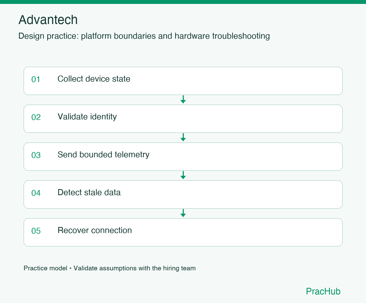This screenshot has width=366, height=303.
Task: Click step number 02
Action: (x=36, y=117)
